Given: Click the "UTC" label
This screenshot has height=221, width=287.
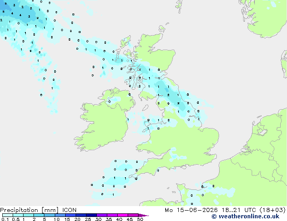Looking at the screenshot, I should point(250,210).
